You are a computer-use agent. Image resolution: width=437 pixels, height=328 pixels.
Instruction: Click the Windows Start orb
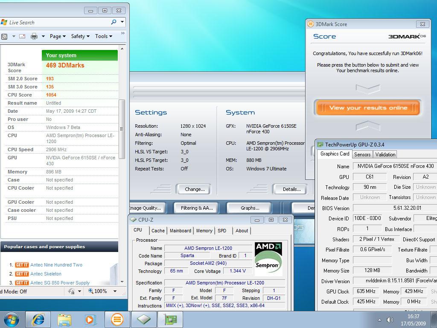click(x=12, y=319)
